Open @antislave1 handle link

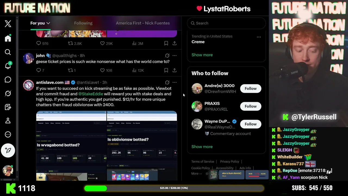88,82
